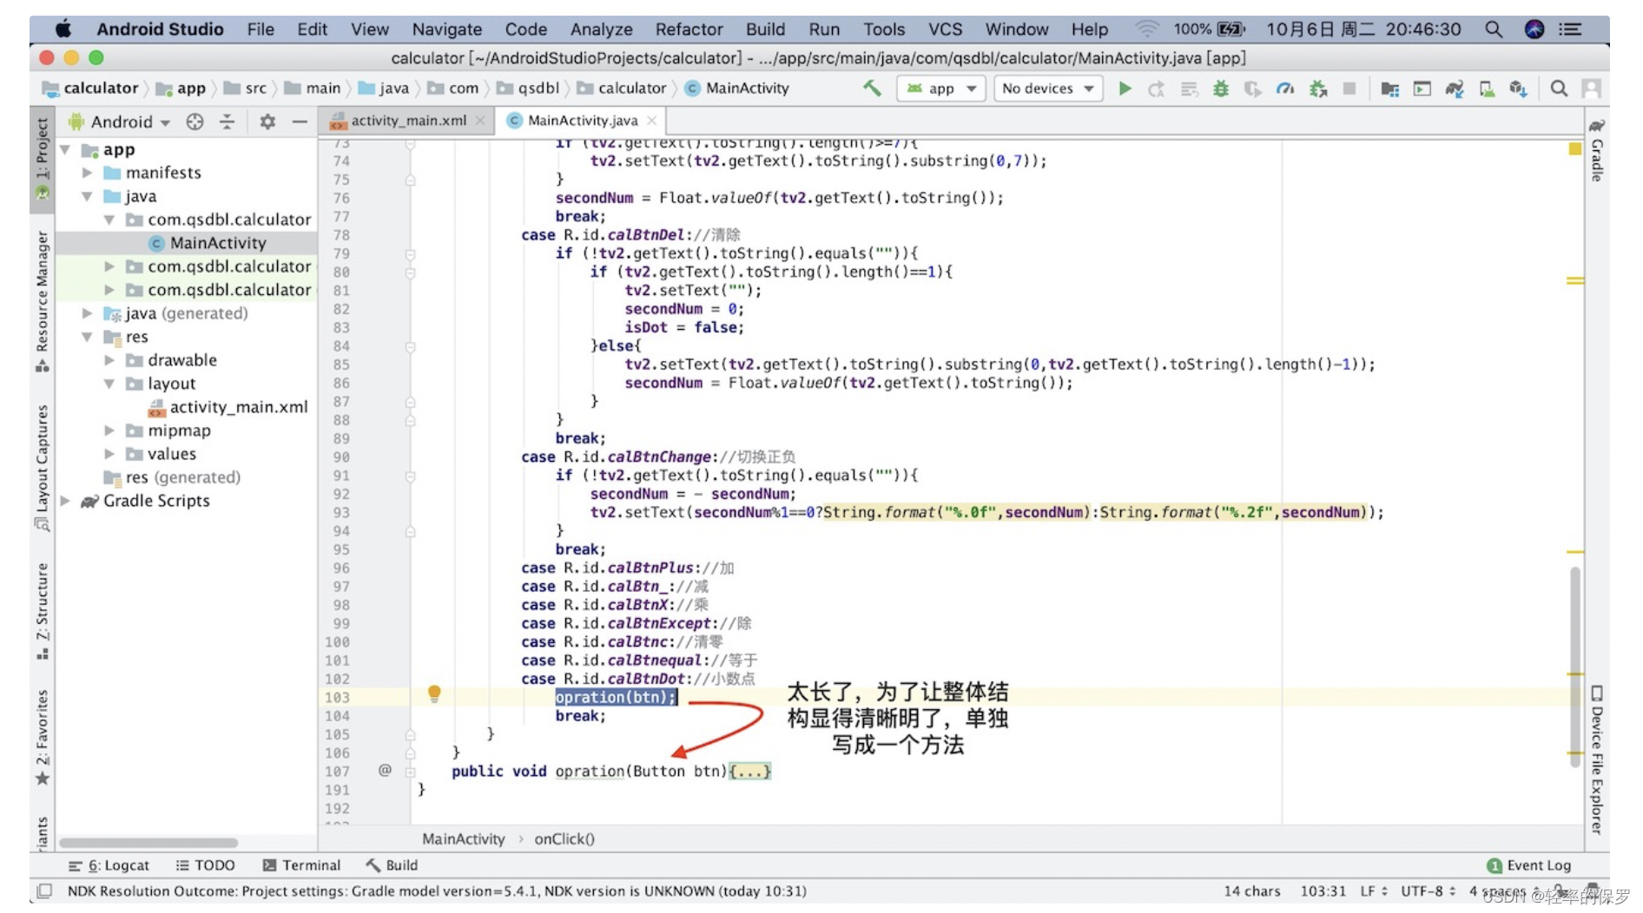Screen dimensions: 1643x913
Task: Click the editor vertical scrollbar thumb
Action: [1574, 667]
